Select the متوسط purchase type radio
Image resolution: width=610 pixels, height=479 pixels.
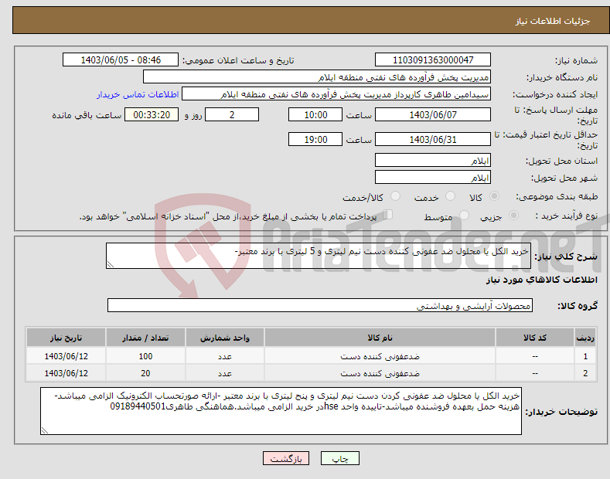[x=464, y=215]
